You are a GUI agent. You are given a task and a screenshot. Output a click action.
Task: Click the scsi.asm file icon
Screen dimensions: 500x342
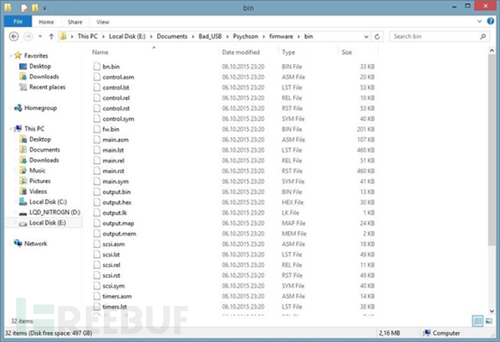point(97,245)
